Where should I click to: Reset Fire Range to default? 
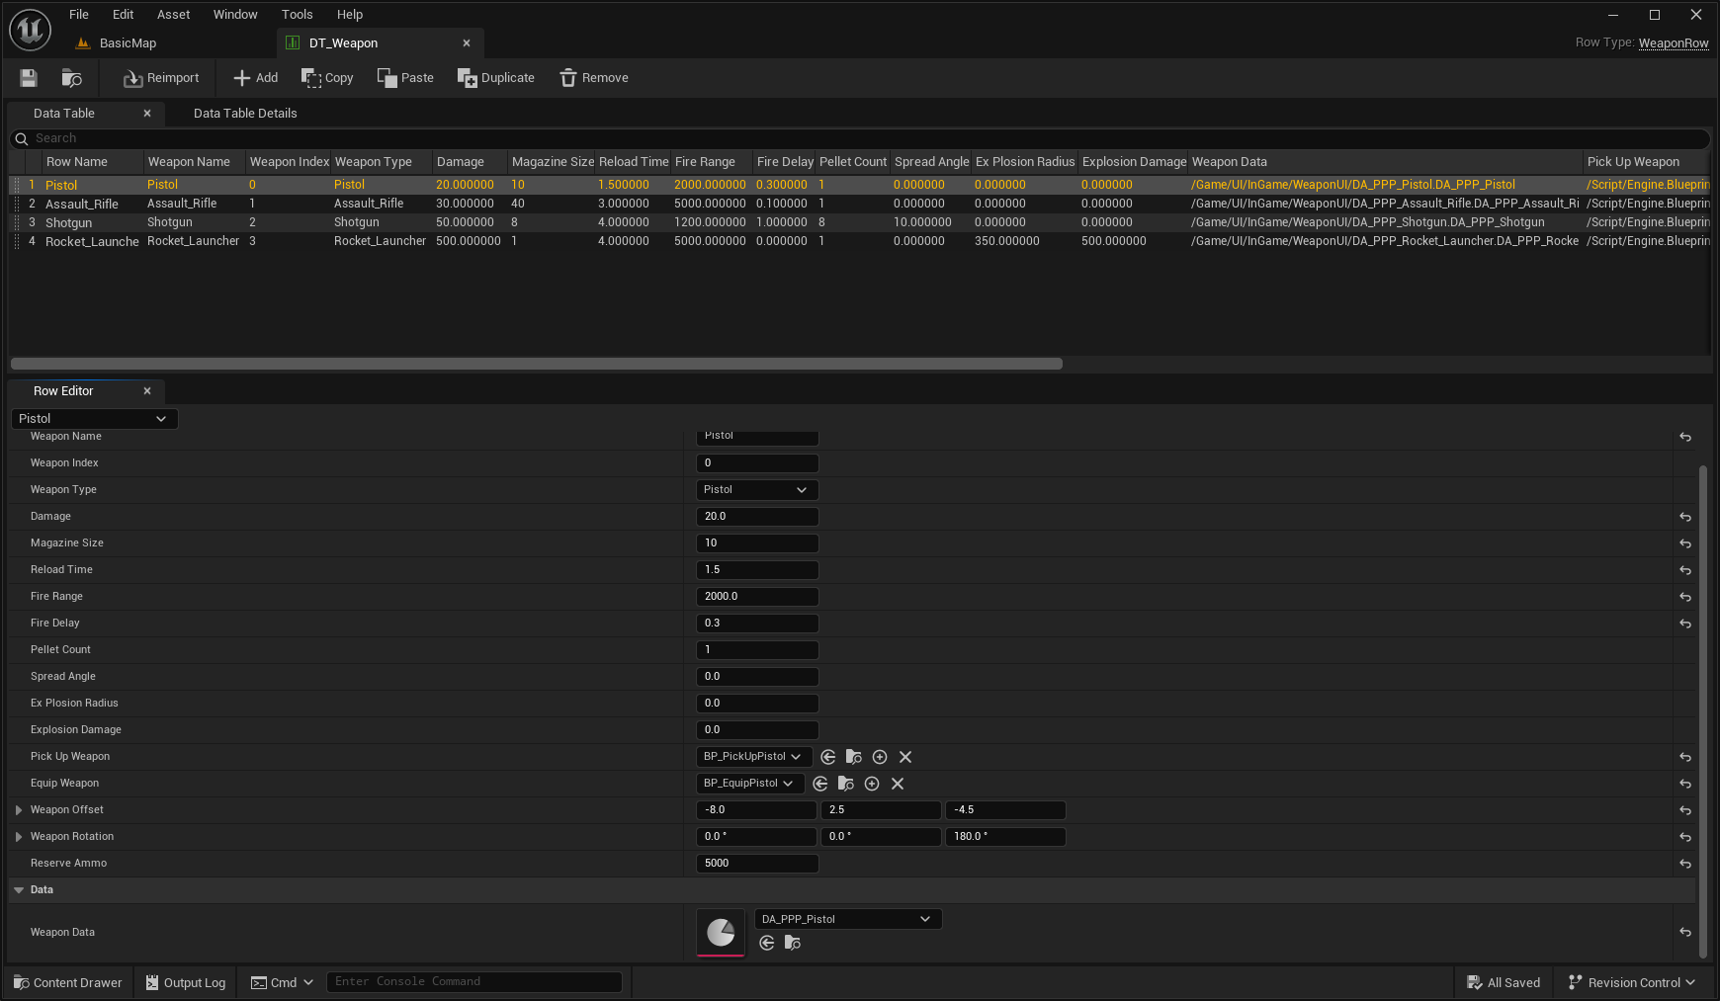click(x=1685, y=597)
